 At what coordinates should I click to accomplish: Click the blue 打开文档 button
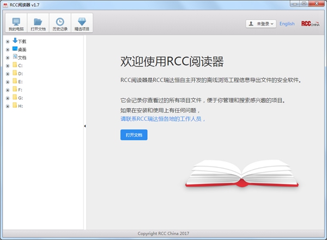tap(134, 134)
